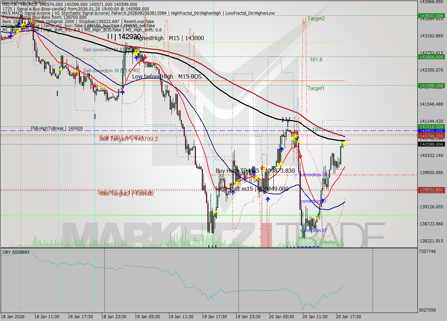Click the green 143637.000 price label on right axis
The width and height of the screenshot is (447, 321).
(431, 16)
